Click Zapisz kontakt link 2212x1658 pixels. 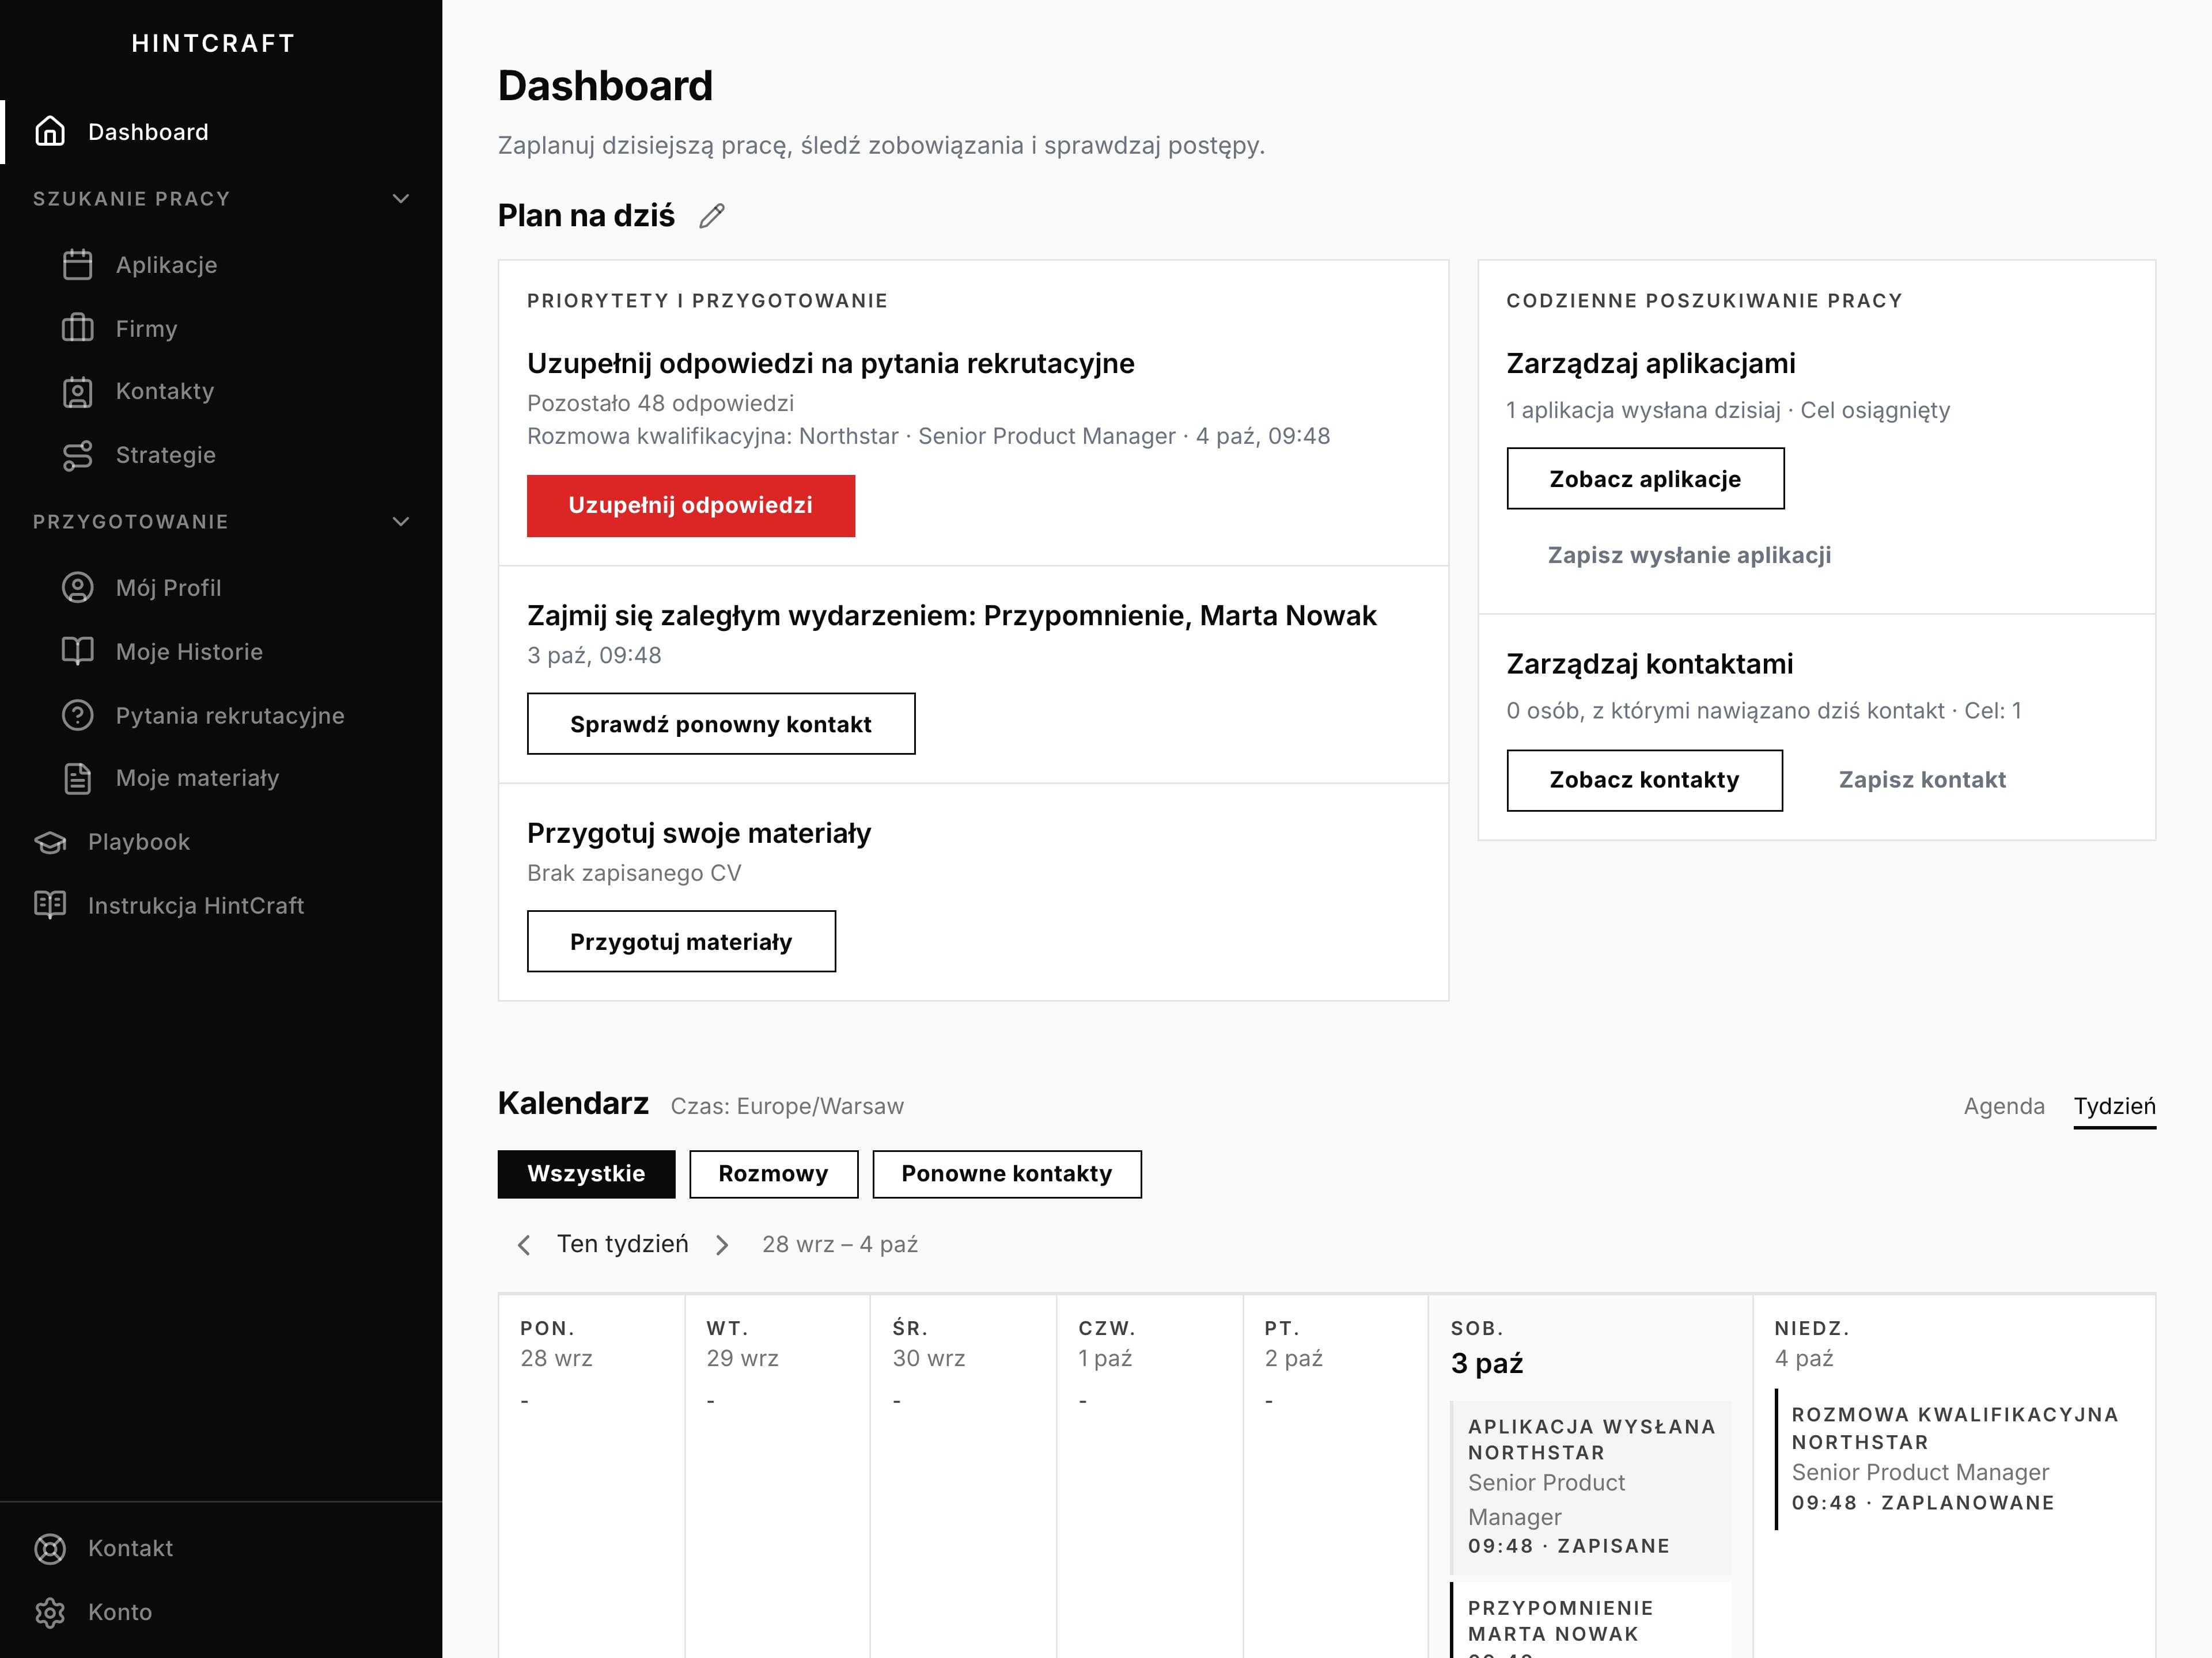tap(1922, 779)
